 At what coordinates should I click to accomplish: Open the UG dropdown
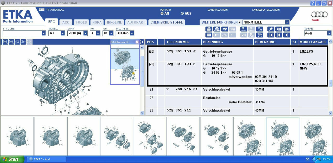111,33
